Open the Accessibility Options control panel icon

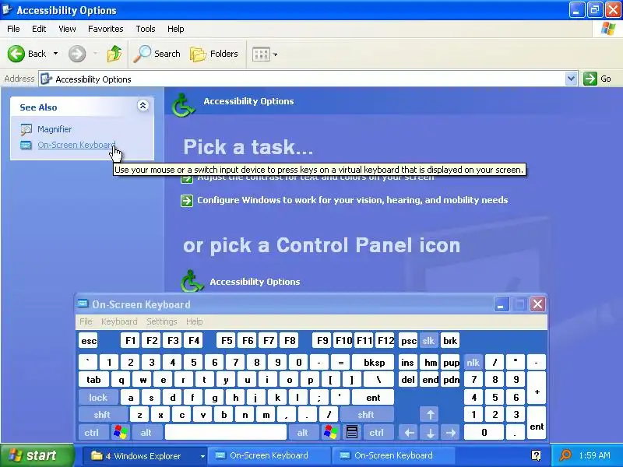[192, 281]
